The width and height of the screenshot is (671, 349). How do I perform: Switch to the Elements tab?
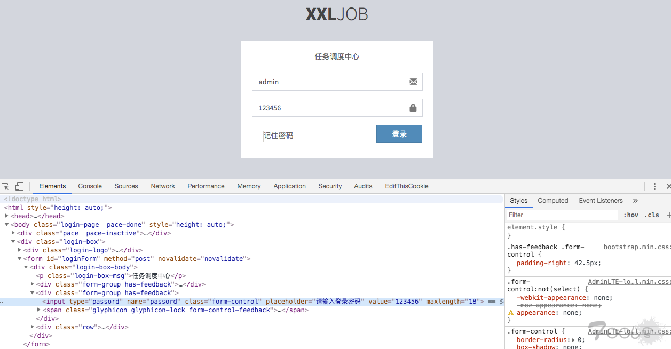(x=52, y=186)
